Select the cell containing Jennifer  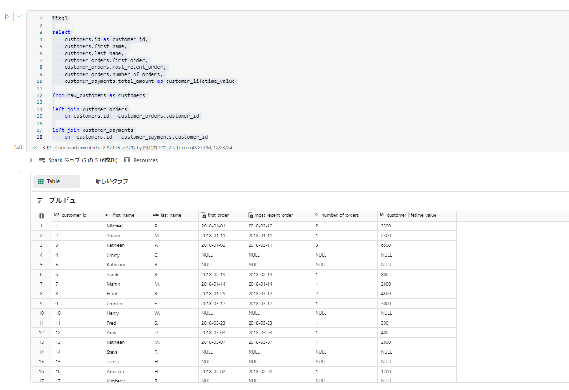click(x=127, y=303)
